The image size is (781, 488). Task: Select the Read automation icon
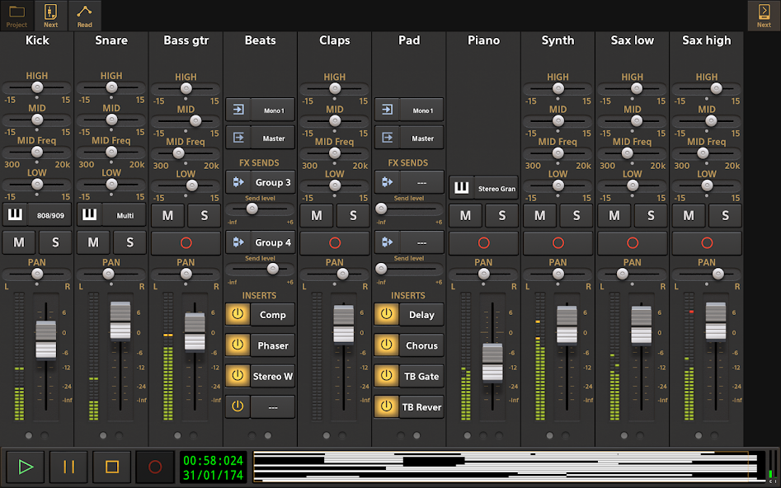pyautogui.click(x=84, y=15)
